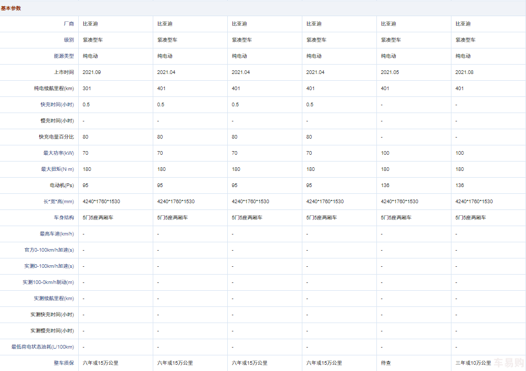Viewport: 526px width, 371px height.
Task: Click the 上市时间 row label
Action: (64, 72)
